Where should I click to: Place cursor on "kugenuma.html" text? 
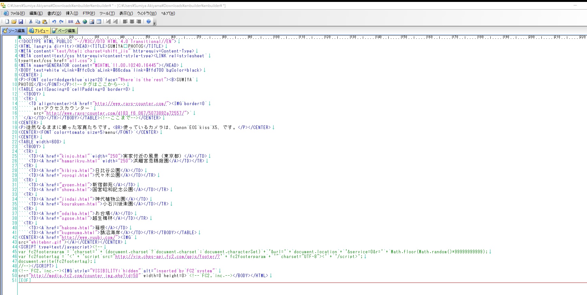(78, 233)
